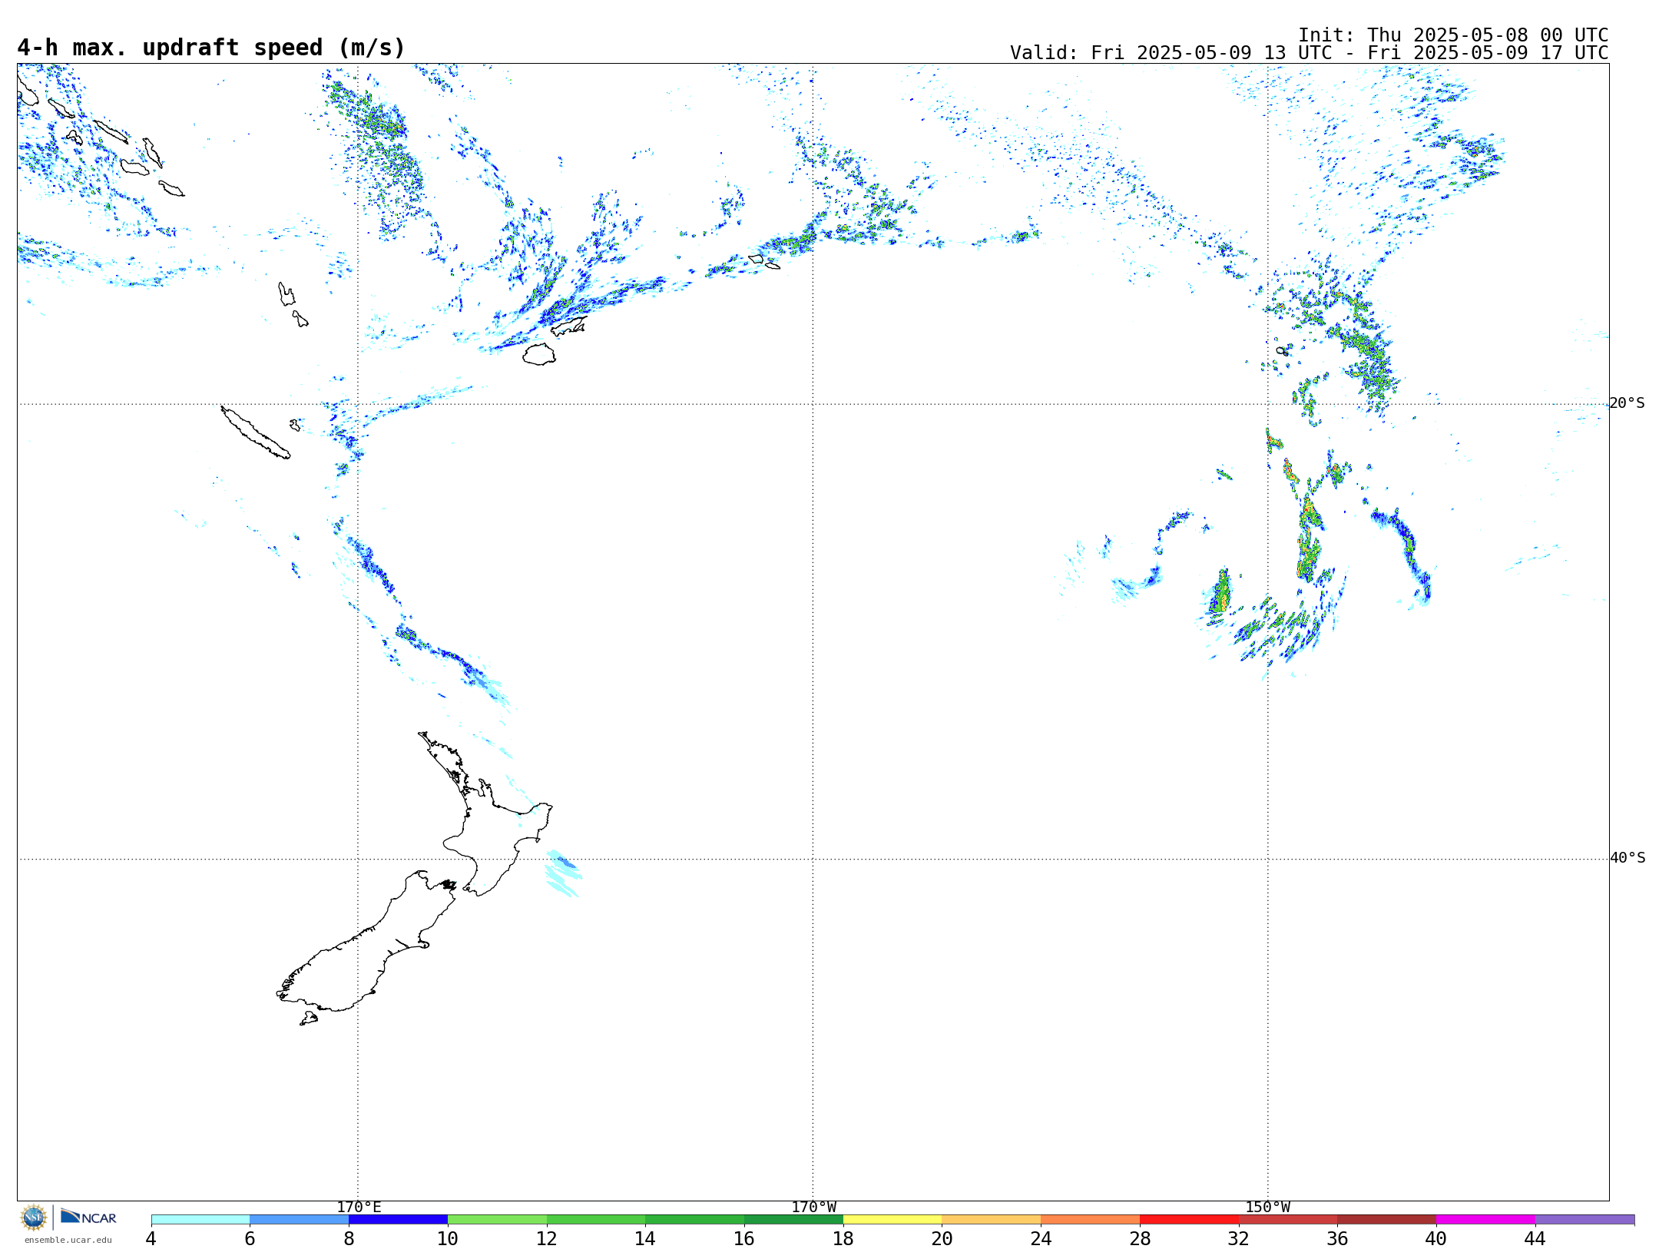
Task: Click the NCAR logo
Action: click(x=89, y=1217)
